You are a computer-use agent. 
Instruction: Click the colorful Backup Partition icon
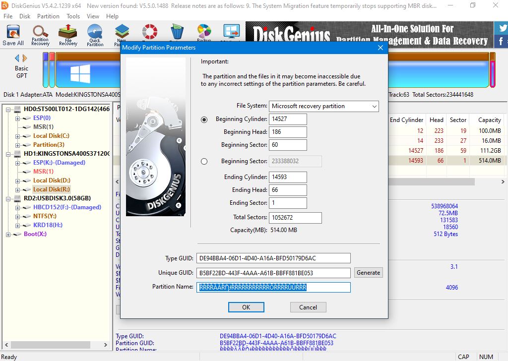204,32
